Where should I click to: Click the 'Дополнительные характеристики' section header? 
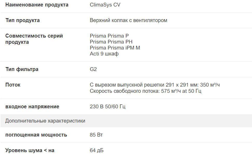tap(45, 121)
